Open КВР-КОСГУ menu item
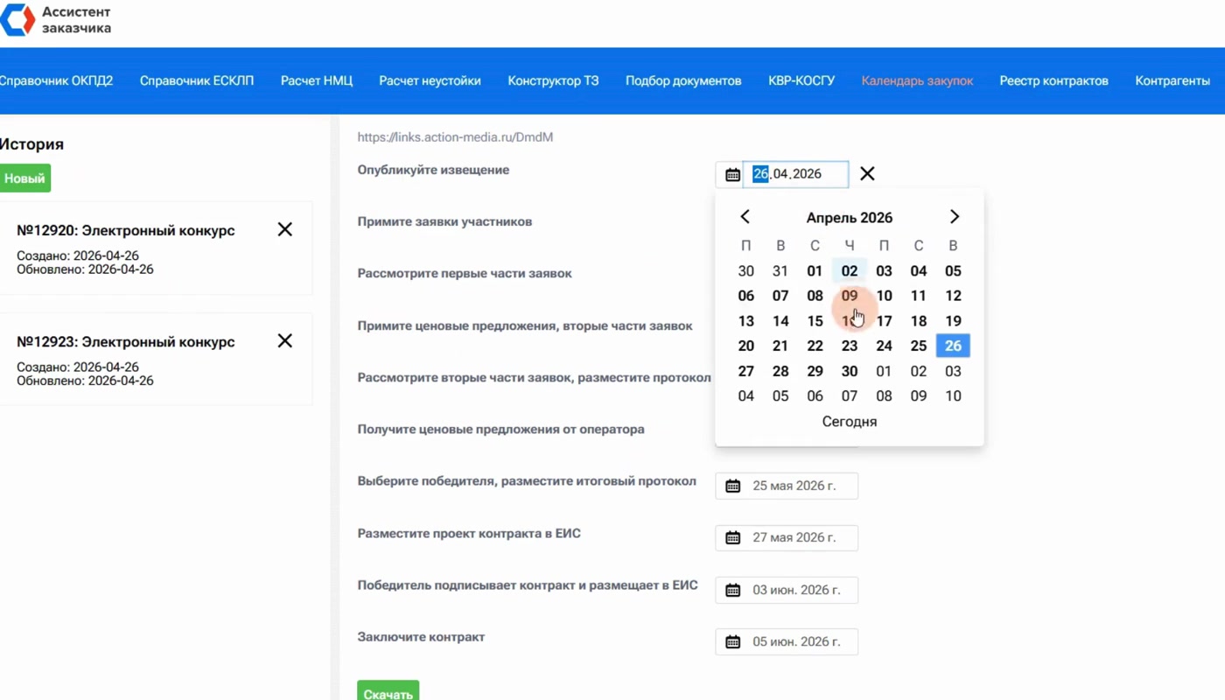Image resolution: width=1225 pixels, height=700 pixels. [x=801, y=80]
